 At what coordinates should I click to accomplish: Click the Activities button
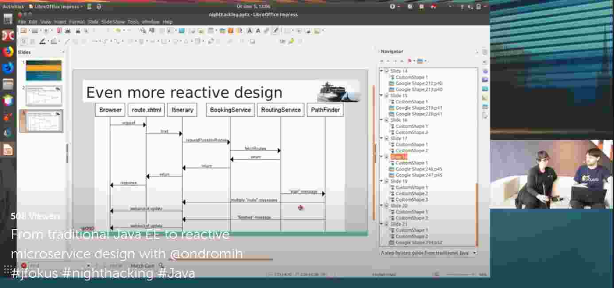(x=13, y=7)
